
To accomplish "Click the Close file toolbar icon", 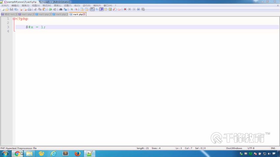I will point(21,9).
